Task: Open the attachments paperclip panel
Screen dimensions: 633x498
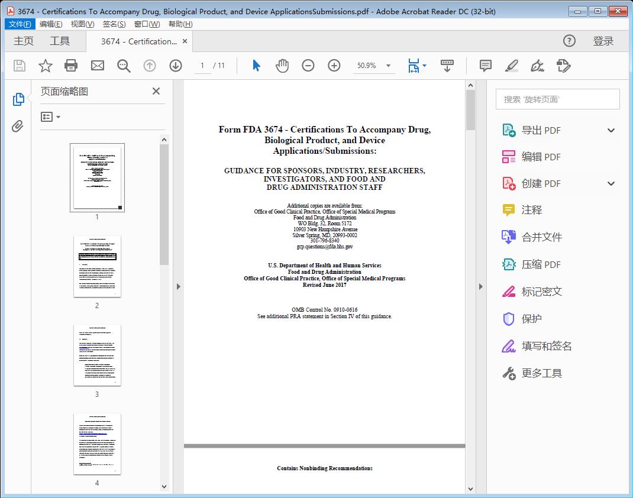Action: click(18, 125)
